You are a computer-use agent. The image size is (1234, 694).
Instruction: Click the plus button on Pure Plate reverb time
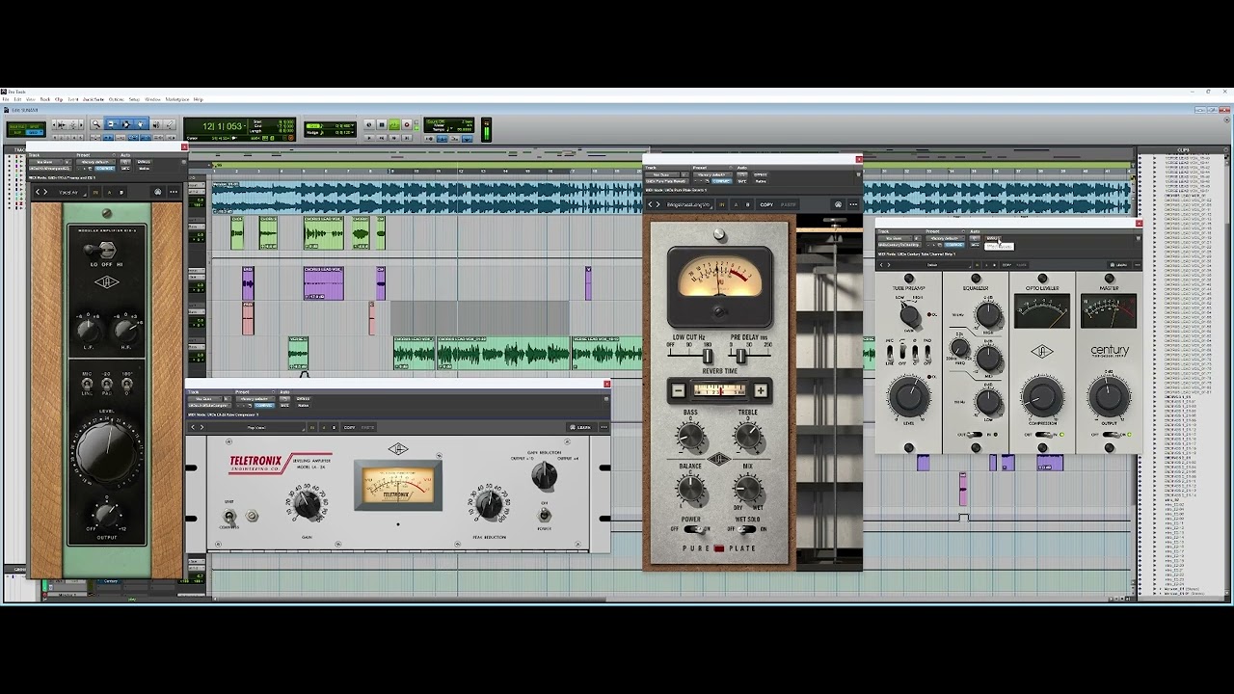point(761,390)
